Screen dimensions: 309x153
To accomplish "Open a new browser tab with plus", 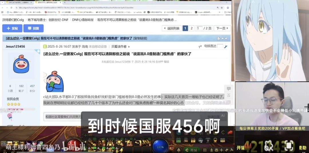I will (x=65, y=2).
